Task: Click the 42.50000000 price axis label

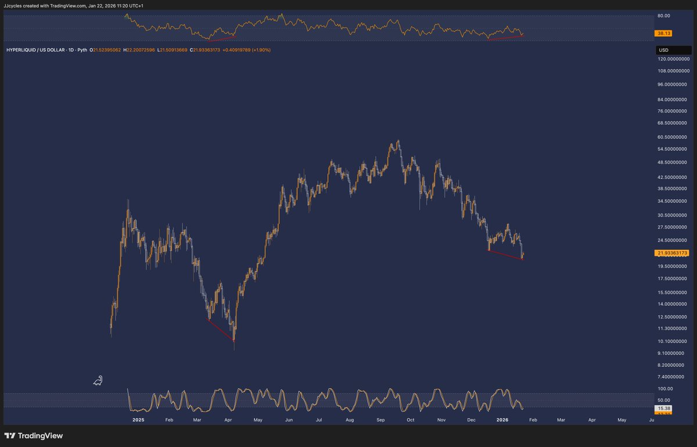Action: (673, 177)
